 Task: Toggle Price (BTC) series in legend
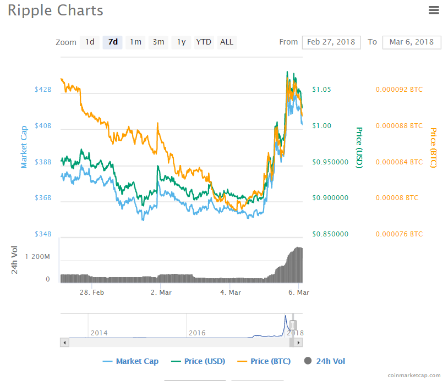[x=266, y=361]
